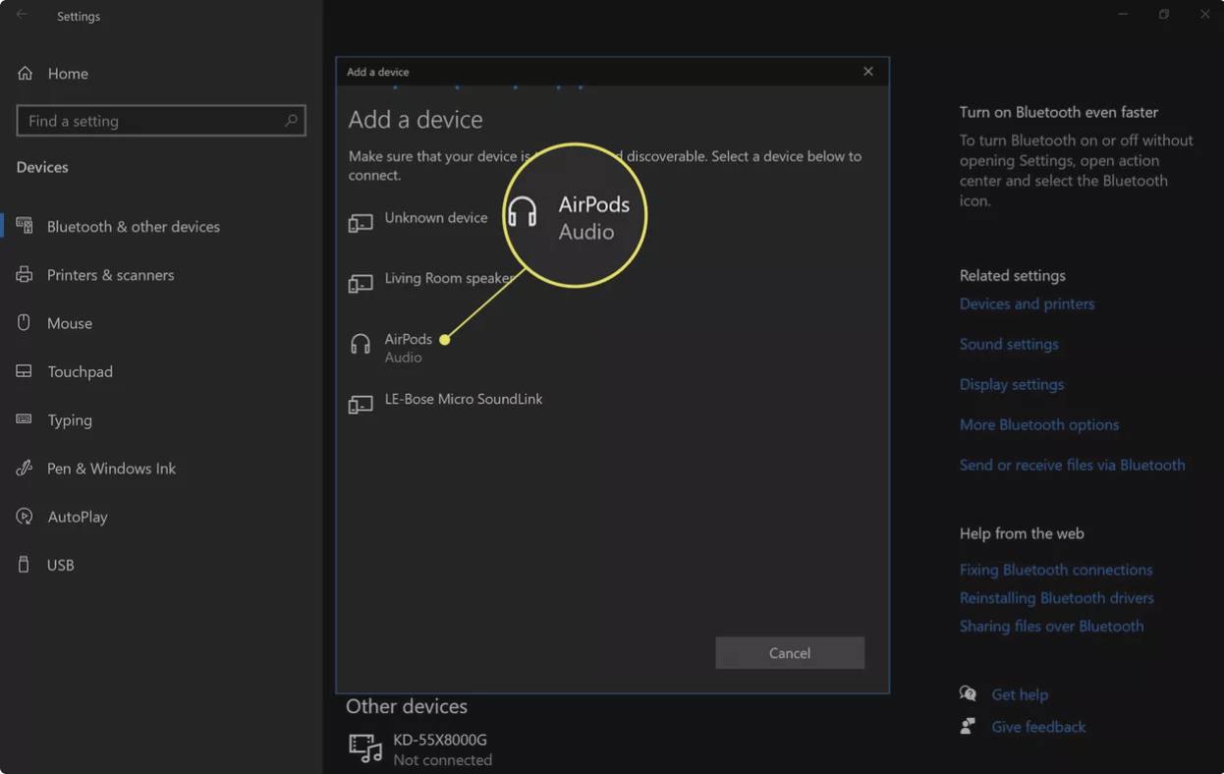
Task: Open More Bluetooth options link
Action: point(1038,425)
